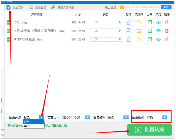Click the 大小 column header
The image size is (176, 140).
[x=78, y=14]
